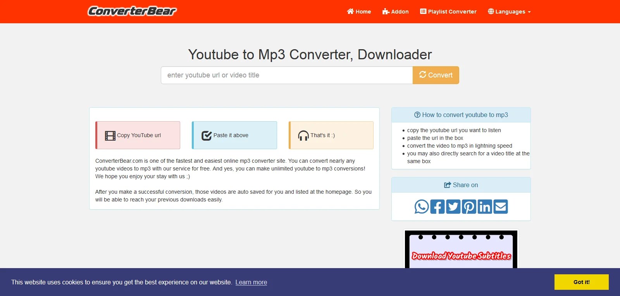620x296 pixels.
Task: Follow the Learn more cookie link
Action: coord(251,282)
